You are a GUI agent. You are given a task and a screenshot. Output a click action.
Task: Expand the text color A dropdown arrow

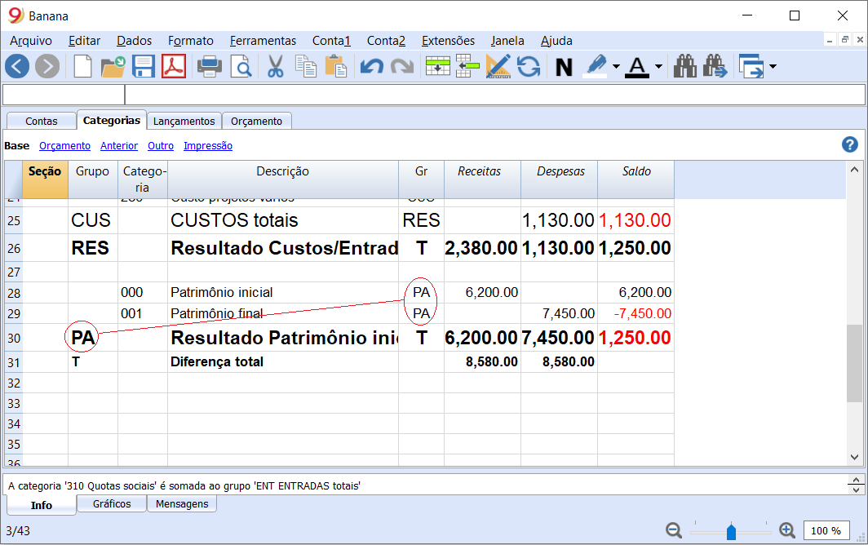(658, 67)
